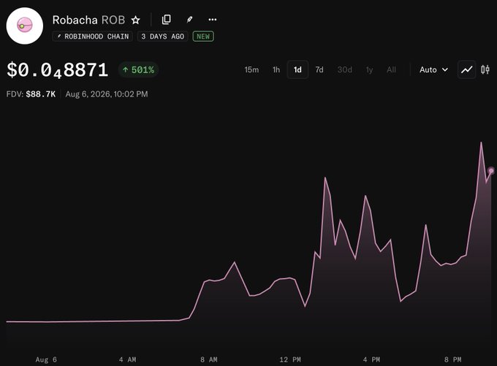Image resolution: width=497 pixels, height=366 pixels.
Task: Open the three-dots more options menu
Action: (213, 20)
